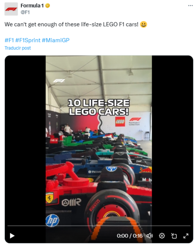195x245 pixels.
Task: Click the 10 LIFE-SIZE LEGO CARS caption
Action: 99,107
